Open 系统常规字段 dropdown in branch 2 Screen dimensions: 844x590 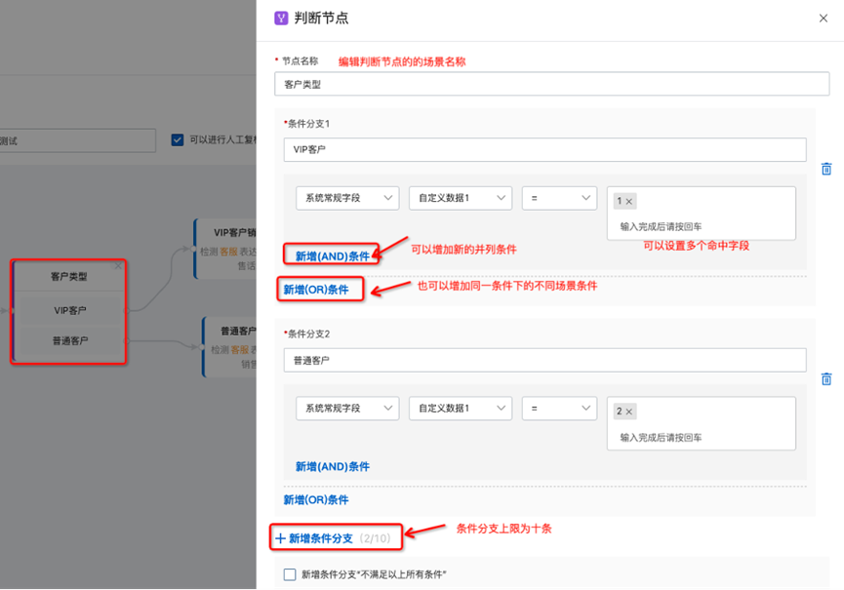[347, 409]
